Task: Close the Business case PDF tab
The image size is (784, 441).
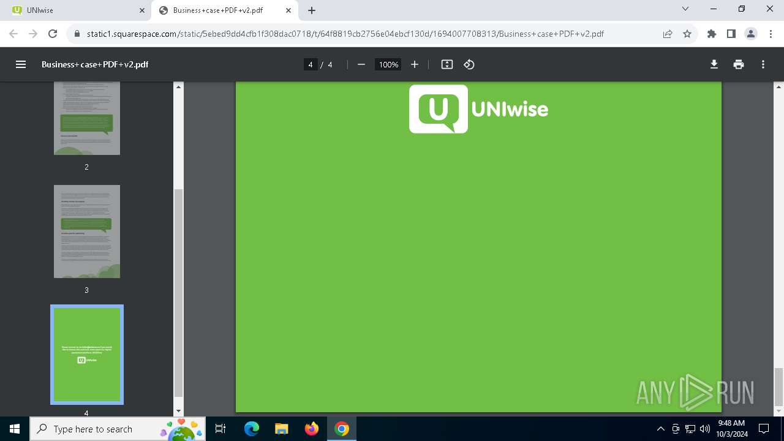Action: pos(288,10)
